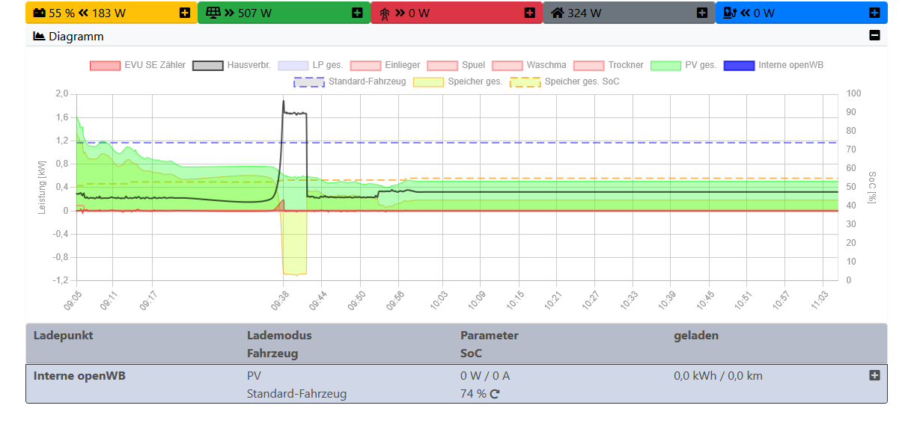Expand the yellow battery storage panel
The height and width of the screenshot is (435, 908).
185,13
